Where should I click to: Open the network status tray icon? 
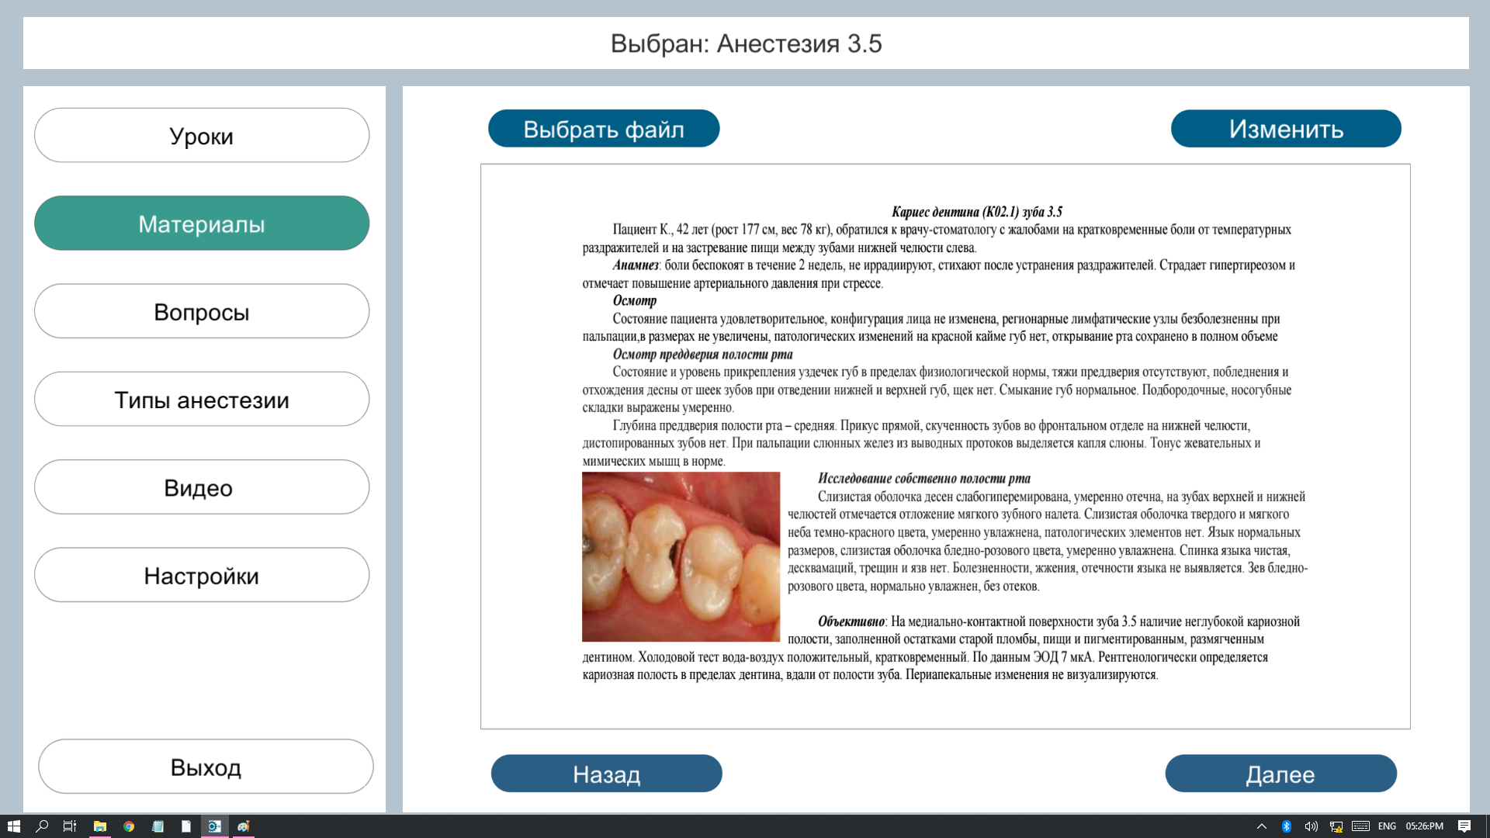click(1336, 826)
